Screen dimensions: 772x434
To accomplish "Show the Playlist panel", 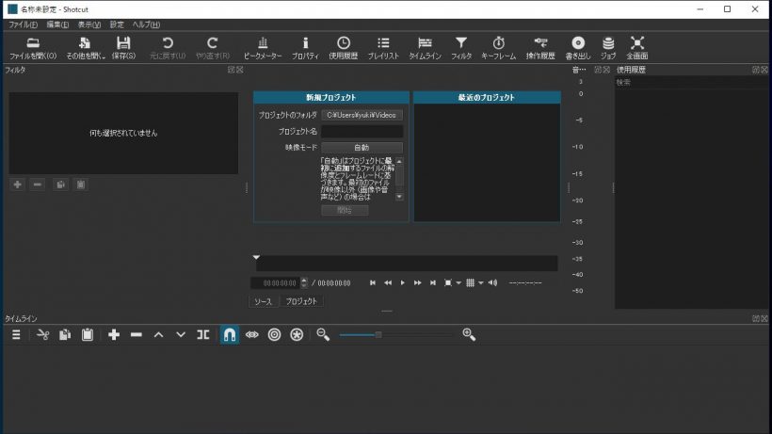I will (x=383, y=48).
